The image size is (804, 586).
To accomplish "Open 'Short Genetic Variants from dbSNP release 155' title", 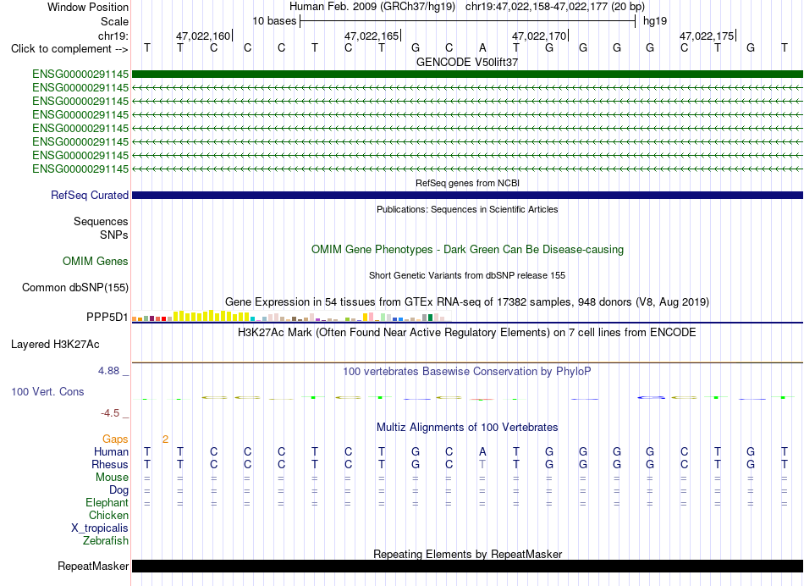I will (x=467, y=275).
